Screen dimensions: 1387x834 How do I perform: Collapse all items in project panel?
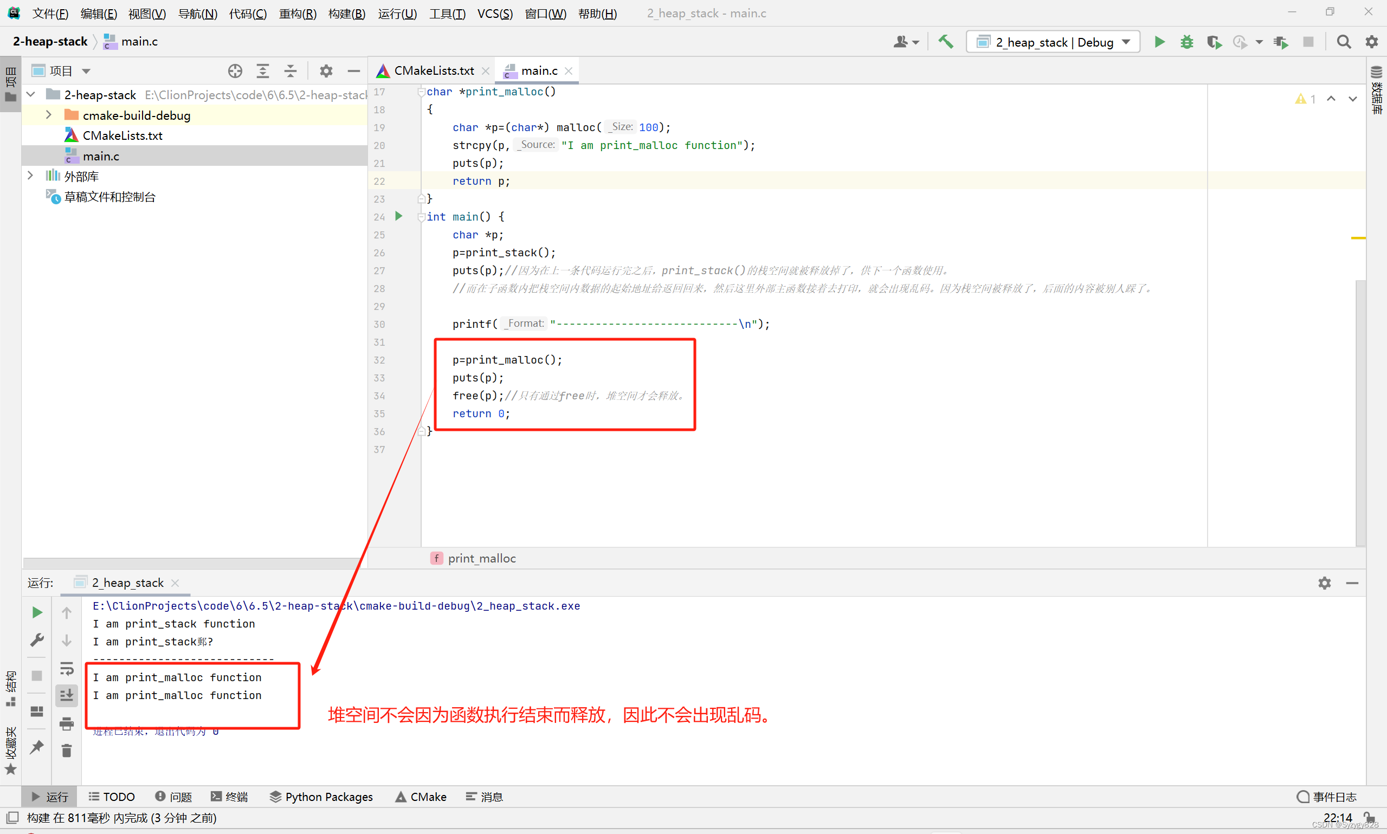(290, 71)
